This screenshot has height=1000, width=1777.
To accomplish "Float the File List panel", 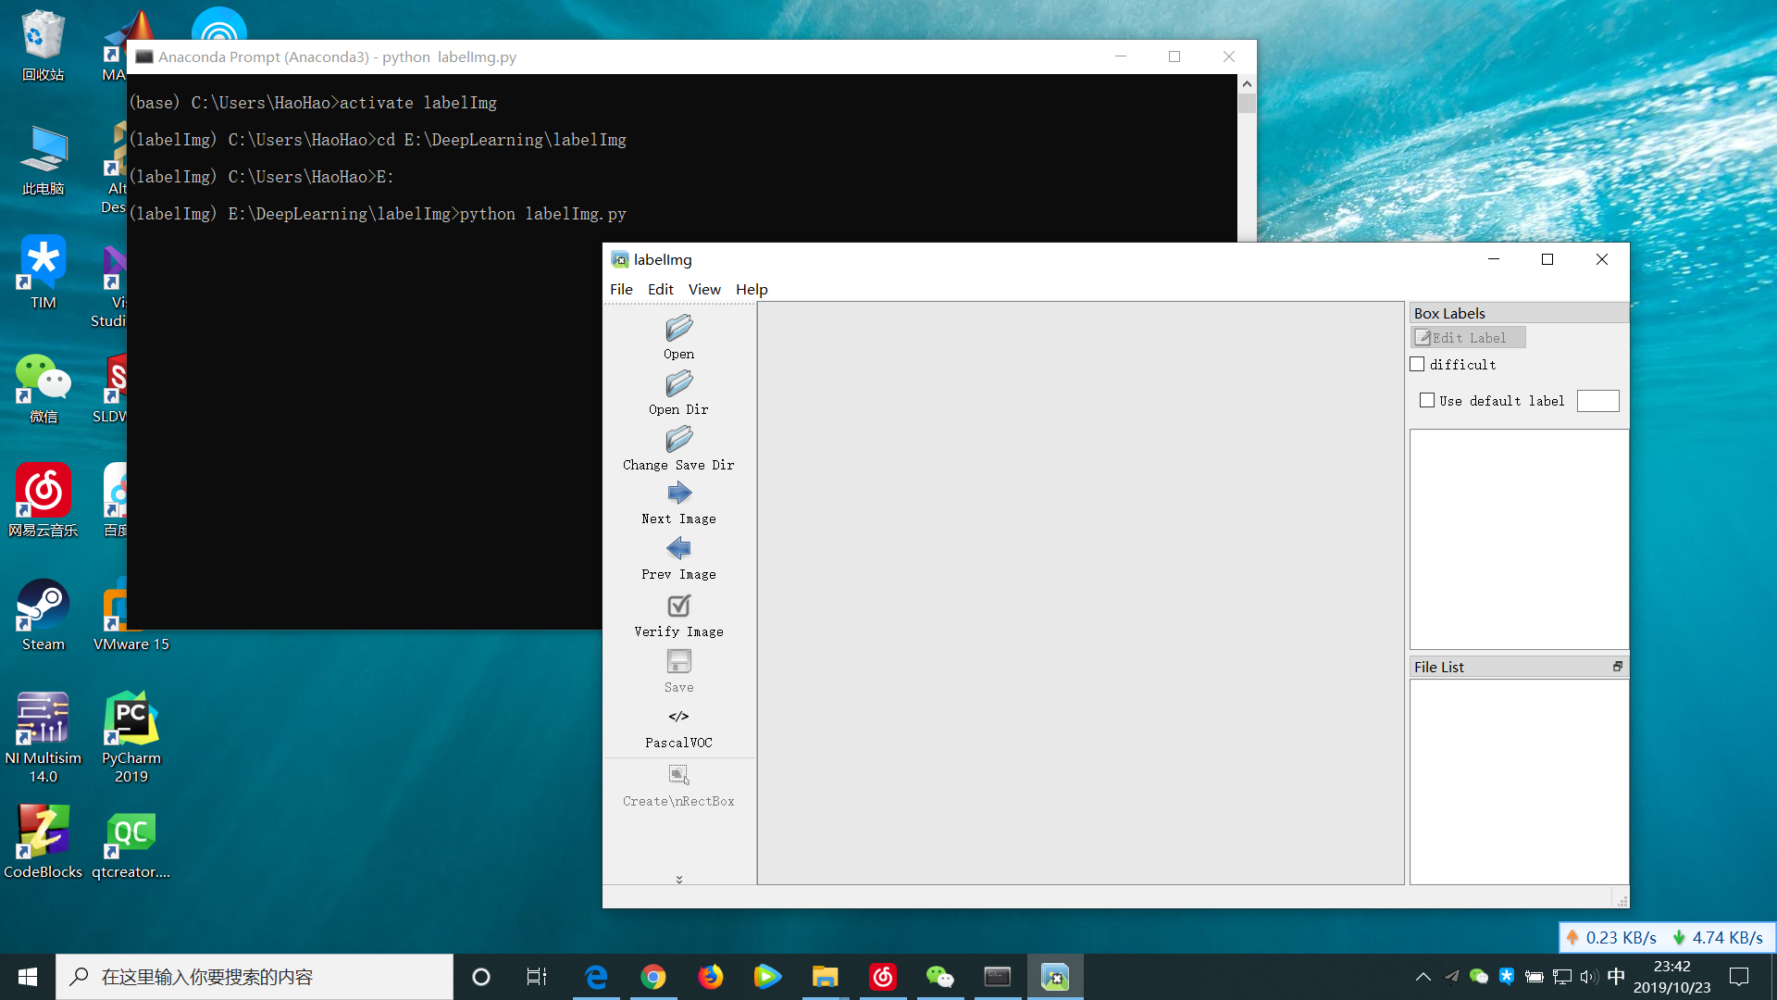I will pos(1617,667).
